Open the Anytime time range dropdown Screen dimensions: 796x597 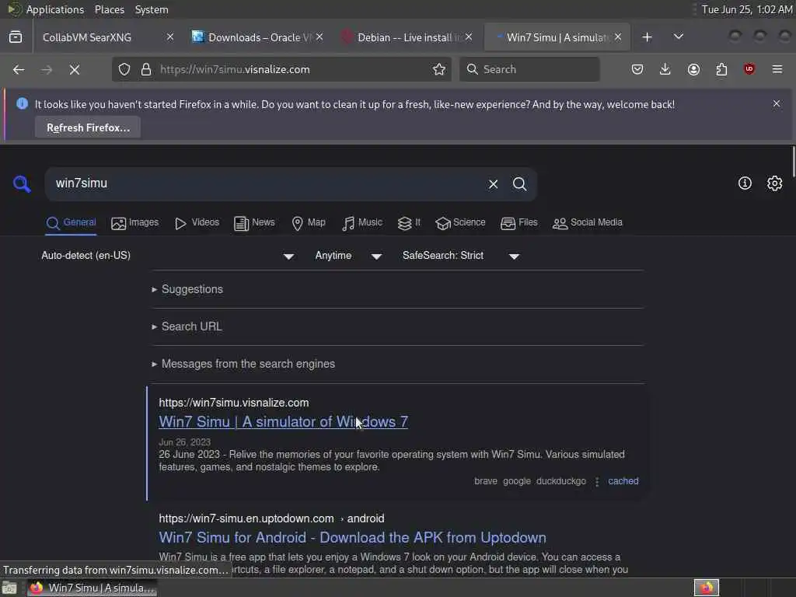(348, 256)
